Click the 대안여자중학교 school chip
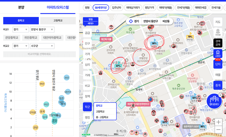The width and height of the screenshot is (226, 137). pos(52,38)
